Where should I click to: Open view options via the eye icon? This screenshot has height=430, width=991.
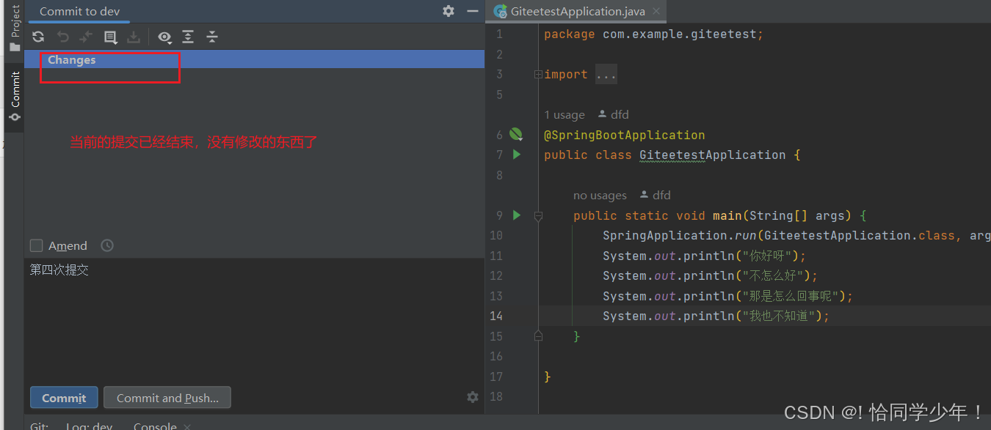164,37
